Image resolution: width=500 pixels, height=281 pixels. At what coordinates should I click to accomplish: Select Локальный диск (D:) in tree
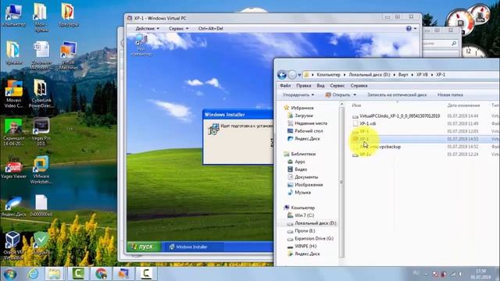pos(312,223)
